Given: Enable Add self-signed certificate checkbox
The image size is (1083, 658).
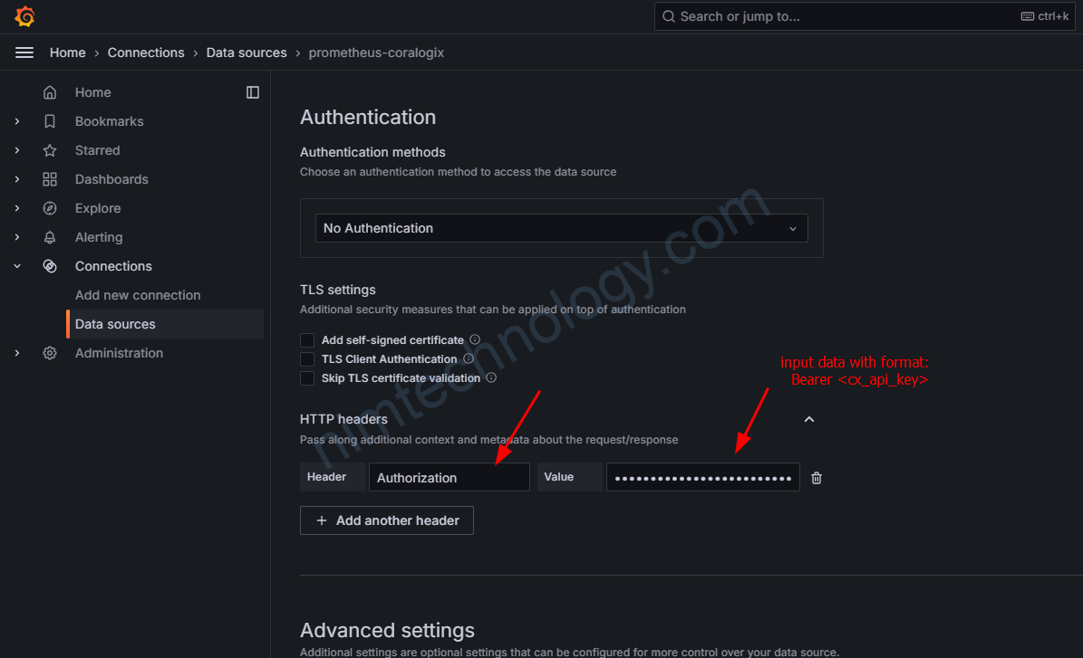Looking at the screenshot, I should tap(307, 340).
